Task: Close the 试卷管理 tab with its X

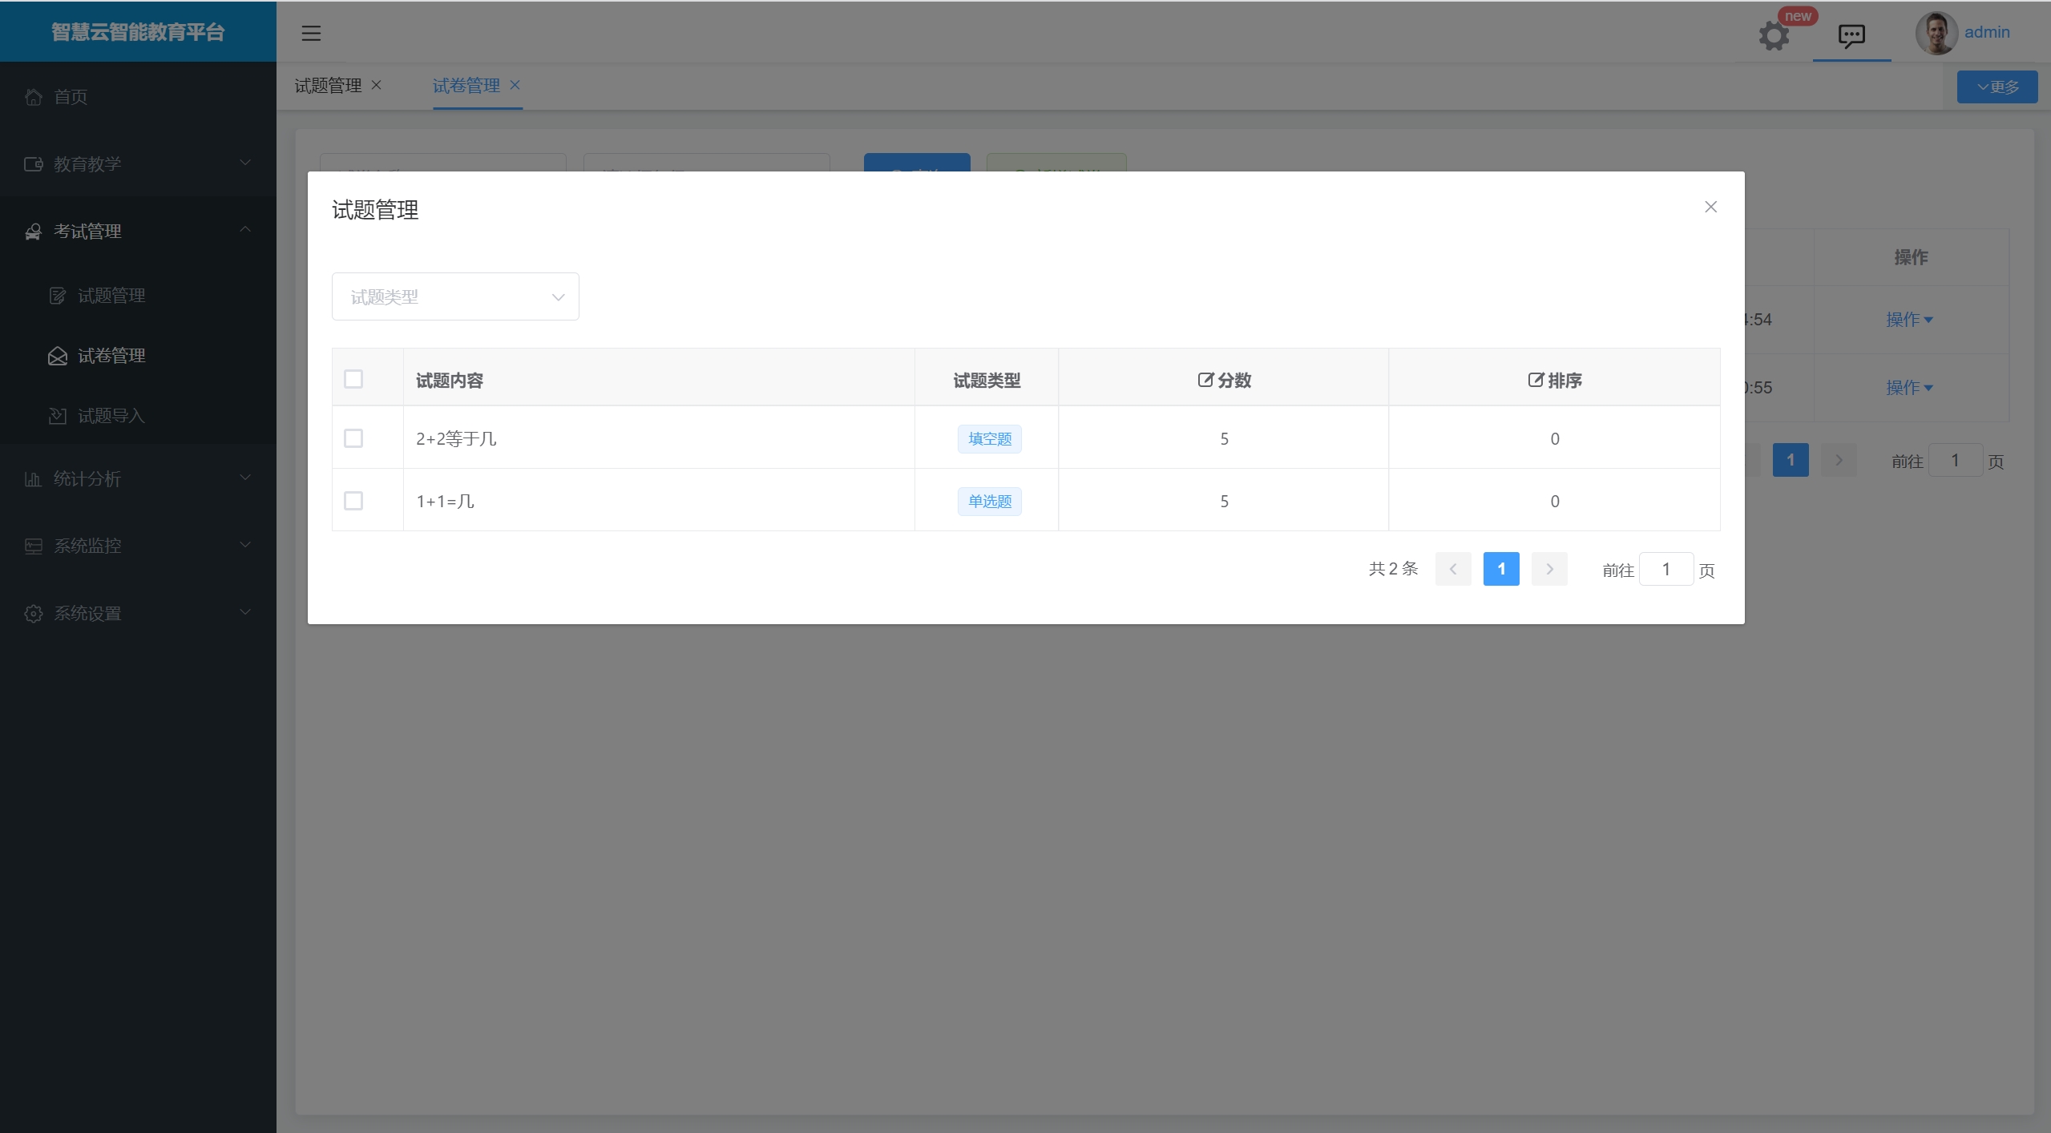Action: (x=515, y=85)
